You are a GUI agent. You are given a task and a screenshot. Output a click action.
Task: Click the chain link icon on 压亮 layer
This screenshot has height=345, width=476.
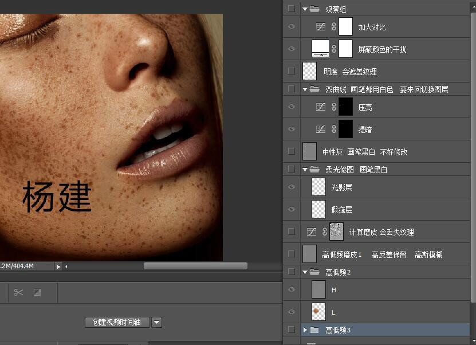click(x=333, y=107)
